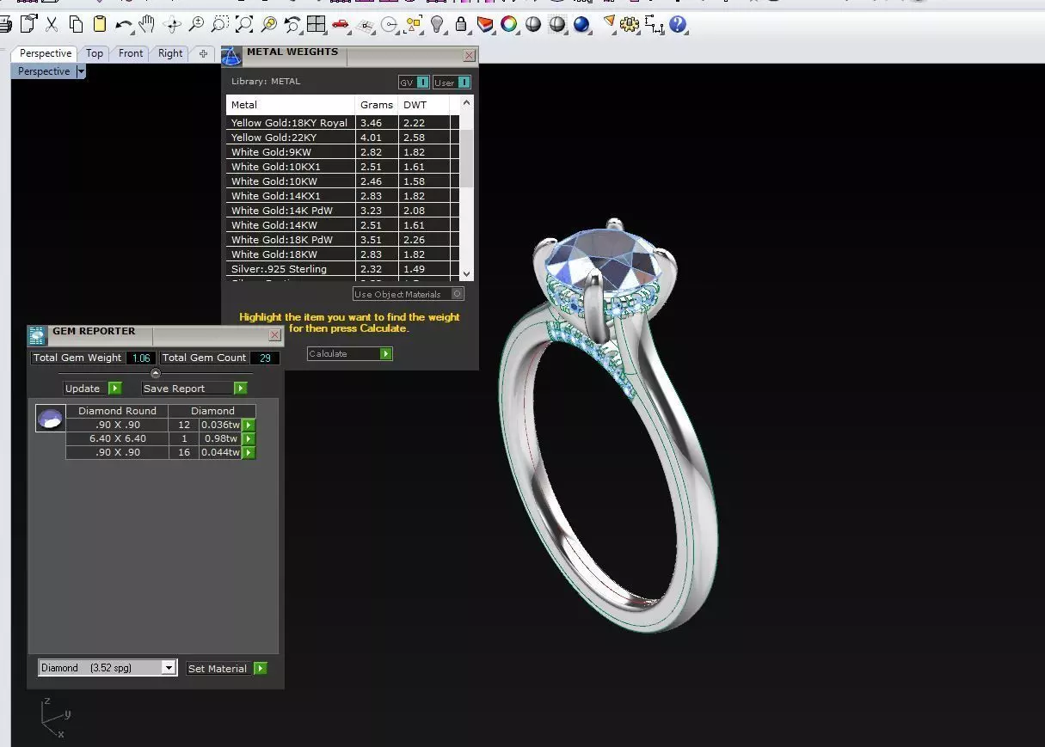The width and height of the screenshot is (1045, 747).
Task: Click the diamond gem thumbnail
Action: (x=50, y=419)
